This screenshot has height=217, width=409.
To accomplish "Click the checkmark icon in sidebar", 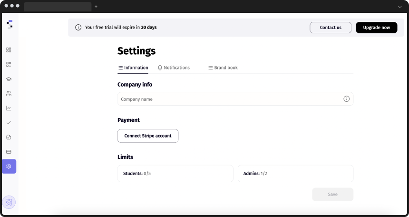I will click(9, 122).
